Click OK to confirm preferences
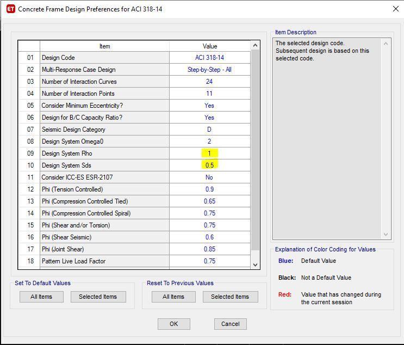This screenshot has height=345, width=404. 173,324
